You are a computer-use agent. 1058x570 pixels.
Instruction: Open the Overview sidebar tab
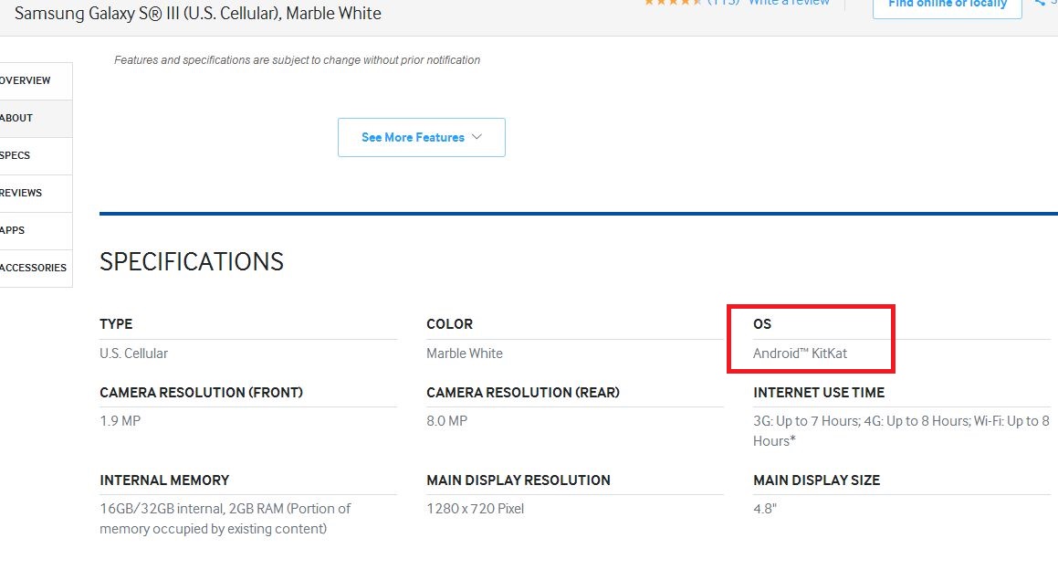tap(27, 80)
